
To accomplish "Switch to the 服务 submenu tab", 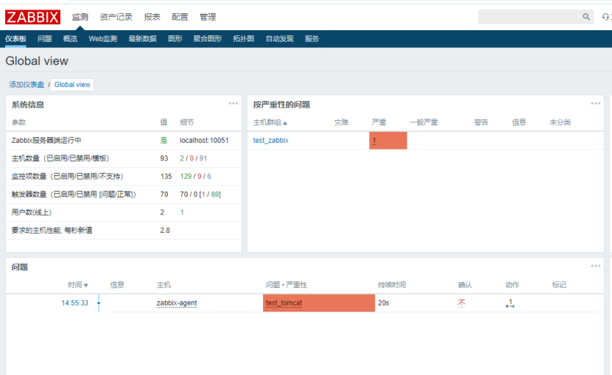I will [x=312, y=38].
